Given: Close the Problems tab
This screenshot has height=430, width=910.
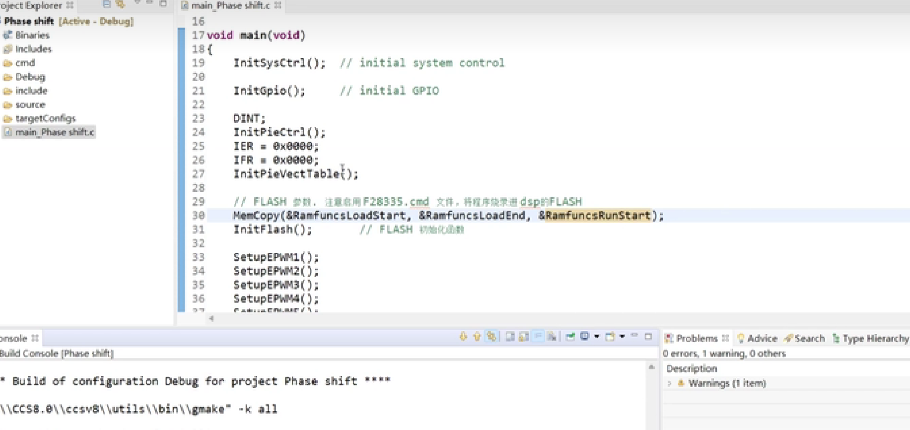Looking at the screenshot, I should click(x=725, y=338).
